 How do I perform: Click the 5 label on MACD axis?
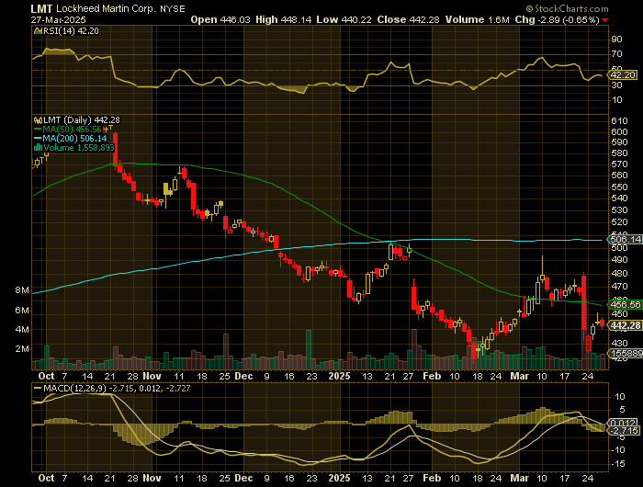623,410
